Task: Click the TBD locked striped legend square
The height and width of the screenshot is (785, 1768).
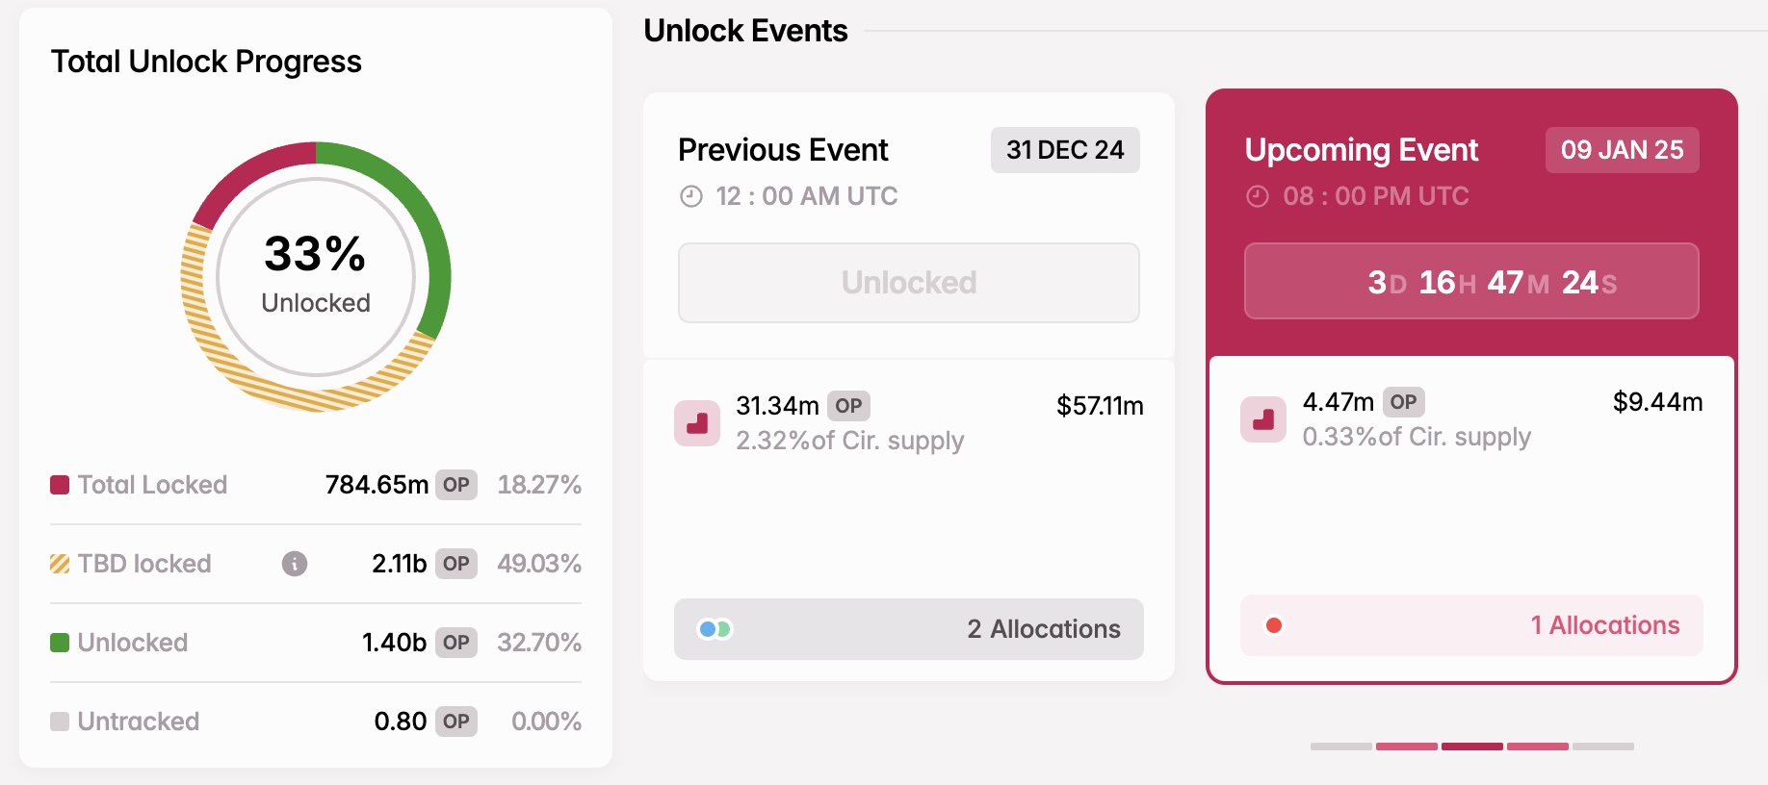Action: [x=60, y=564]
